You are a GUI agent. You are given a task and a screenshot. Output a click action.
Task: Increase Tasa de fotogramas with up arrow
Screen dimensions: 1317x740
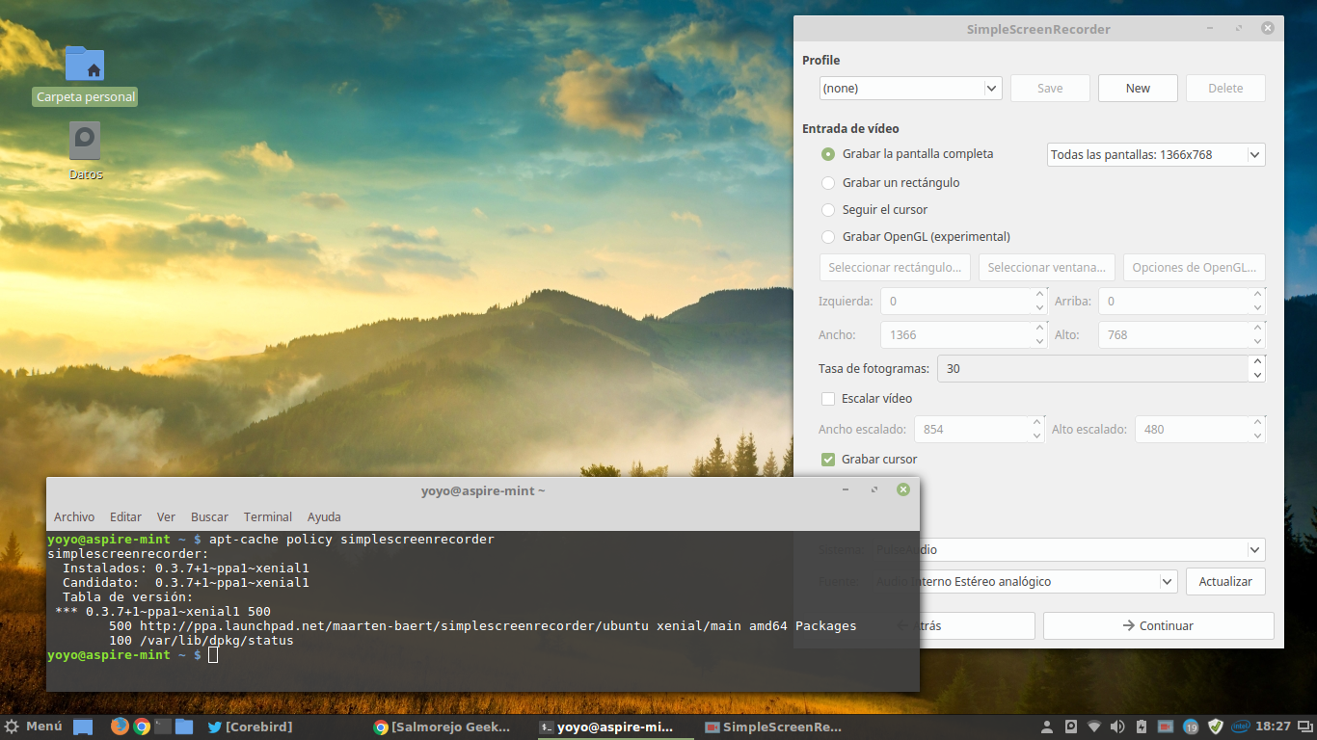[1256, 362]
